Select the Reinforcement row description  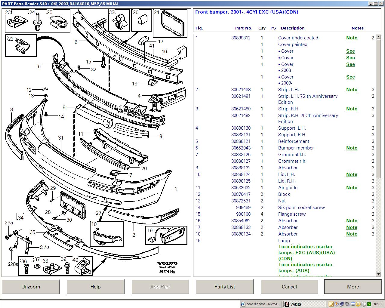(294, 141)
